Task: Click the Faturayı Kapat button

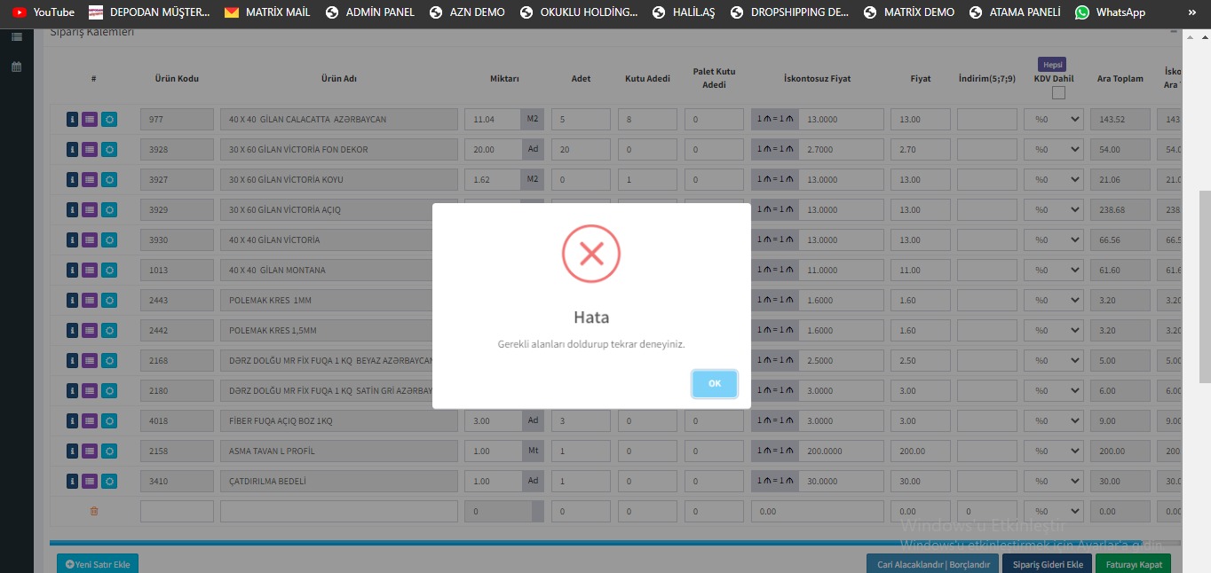Action: pos(1133,564)
